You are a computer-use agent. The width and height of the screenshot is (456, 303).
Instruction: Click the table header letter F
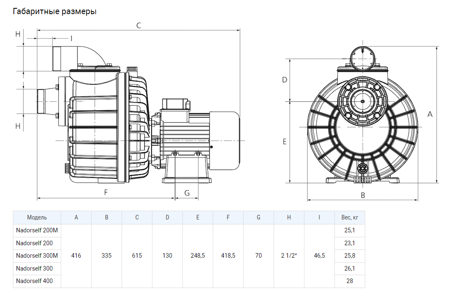tap(228, 217)
